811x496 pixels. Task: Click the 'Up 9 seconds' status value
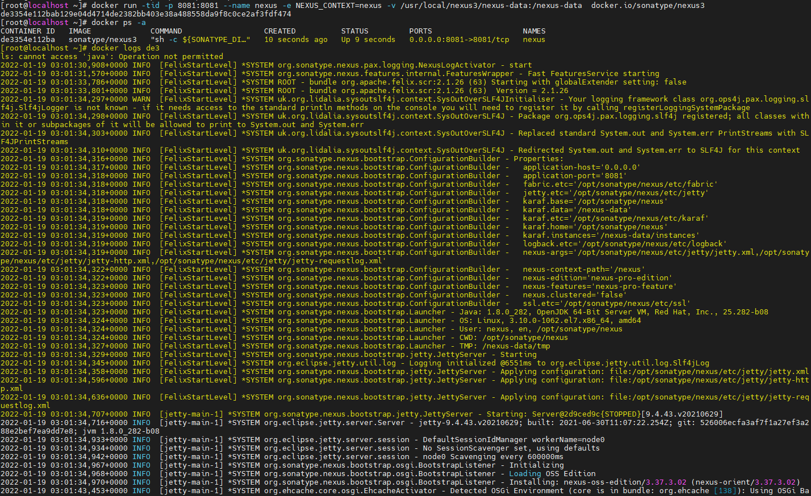tap(369, 39)
